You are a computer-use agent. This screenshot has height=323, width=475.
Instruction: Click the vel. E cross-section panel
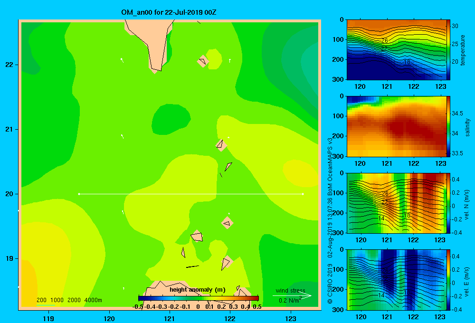397,280
